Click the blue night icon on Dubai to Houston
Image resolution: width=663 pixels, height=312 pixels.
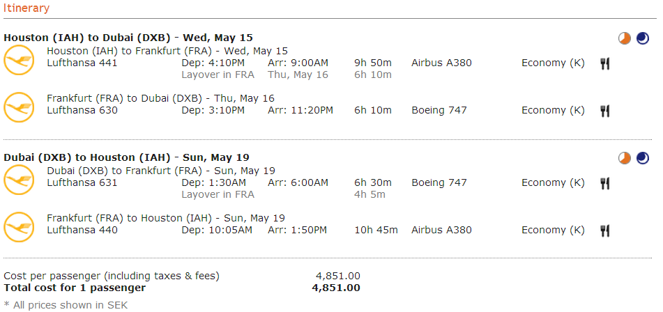coord(642,158)
